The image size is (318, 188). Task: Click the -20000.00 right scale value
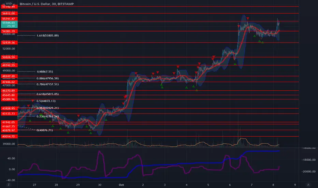tap(308, 172)
